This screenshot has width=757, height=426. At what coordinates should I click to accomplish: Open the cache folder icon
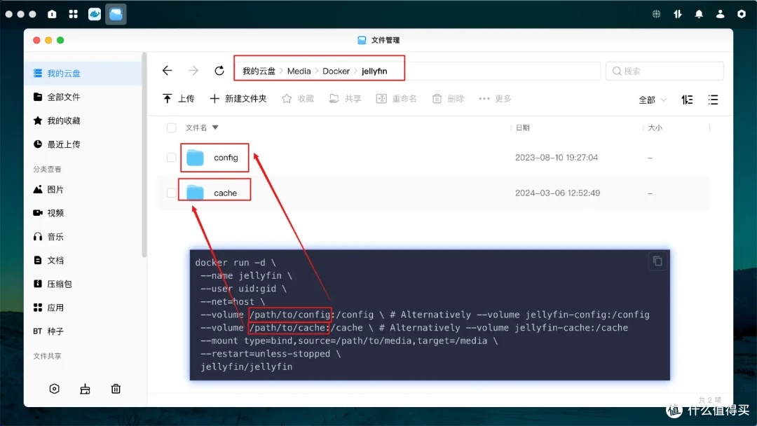pyautogui.click(x=195, y=193)
